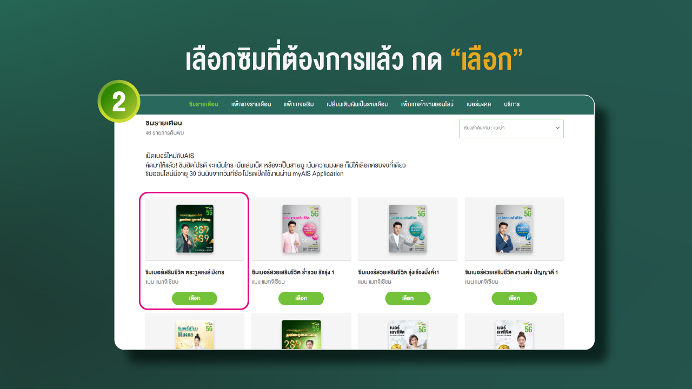Expand the เรียงลำดับตาม sort dropdown
692x389 pixels.
(x=511, y=129)
